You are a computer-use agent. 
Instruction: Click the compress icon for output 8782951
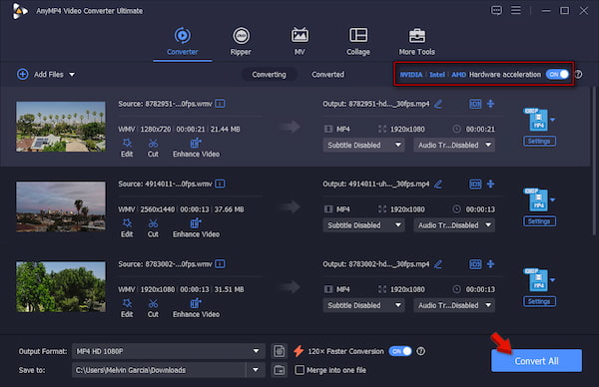491,104
